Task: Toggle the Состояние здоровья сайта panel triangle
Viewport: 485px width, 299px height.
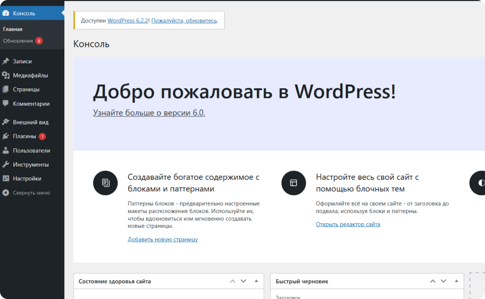Action: 256,281
